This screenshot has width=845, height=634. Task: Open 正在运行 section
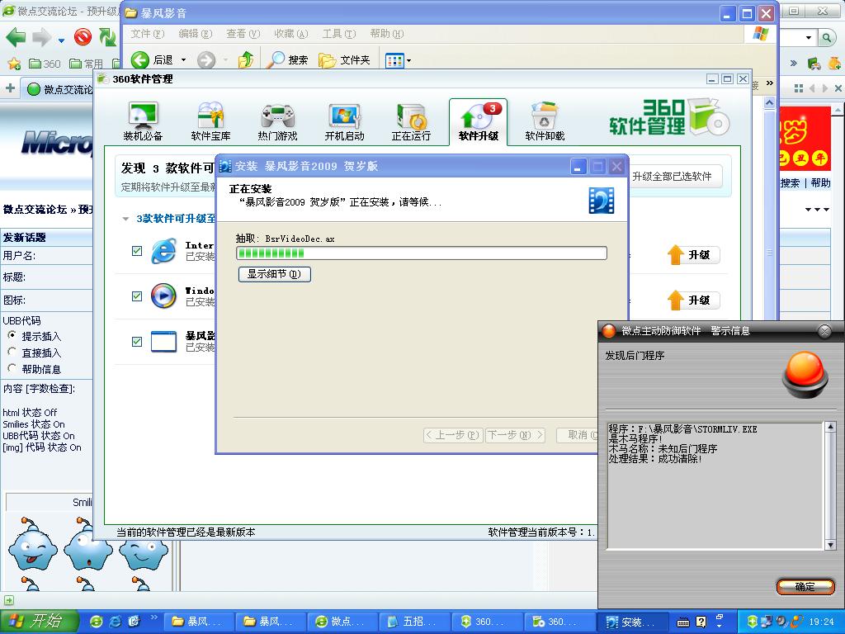pyautogui.click(x=411, y=122)
